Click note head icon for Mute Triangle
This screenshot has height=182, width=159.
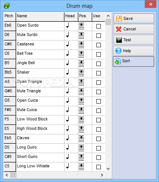(x=67, y=91)
